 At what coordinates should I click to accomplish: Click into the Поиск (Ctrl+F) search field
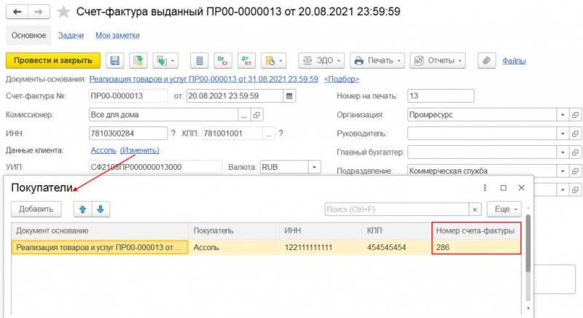(x=396, y=209)
